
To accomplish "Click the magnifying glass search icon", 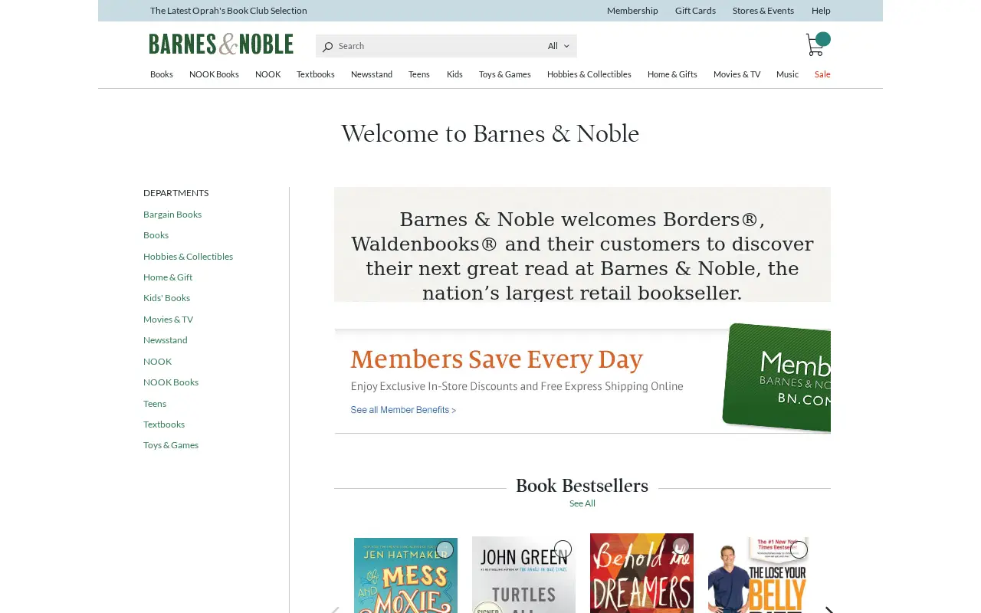I will (x=327, y=47).
